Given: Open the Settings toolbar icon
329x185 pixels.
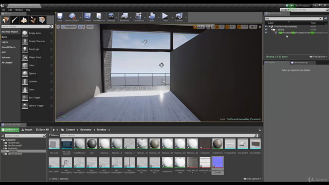Looking at the screenshot, I should click(x=111, y=17).
